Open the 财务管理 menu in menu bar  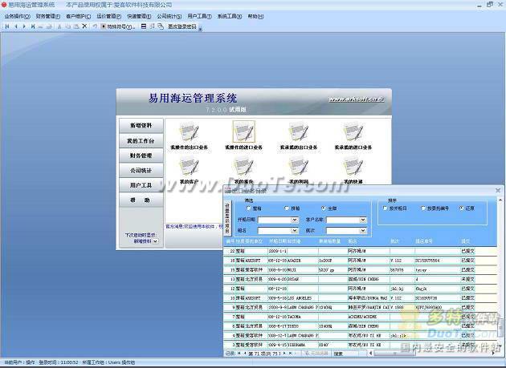coord(47,16)
